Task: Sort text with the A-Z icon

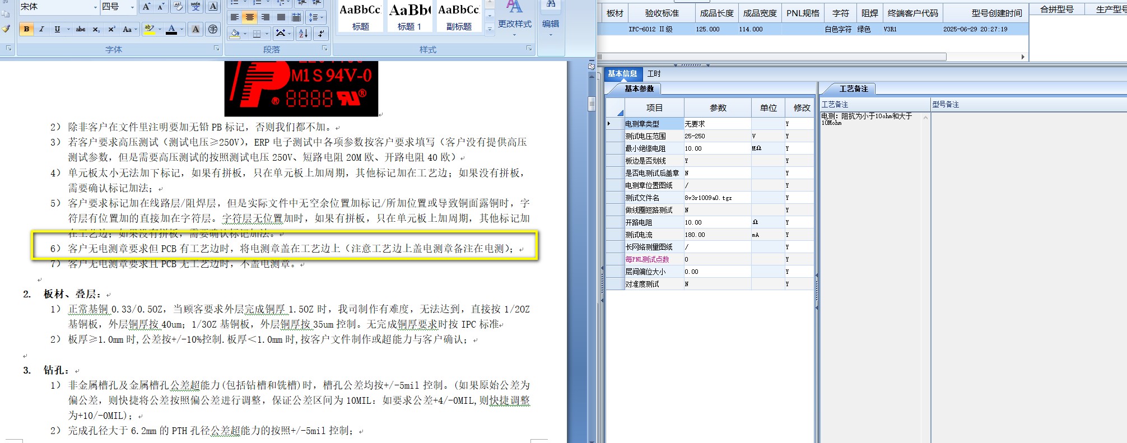Action: tap(303, 34)
